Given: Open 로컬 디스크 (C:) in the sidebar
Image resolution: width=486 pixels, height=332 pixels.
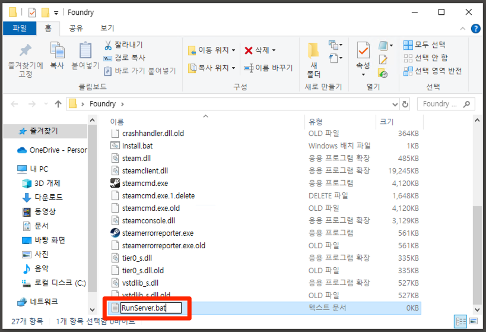Looking at the screenshot, I should coord(53,283).
